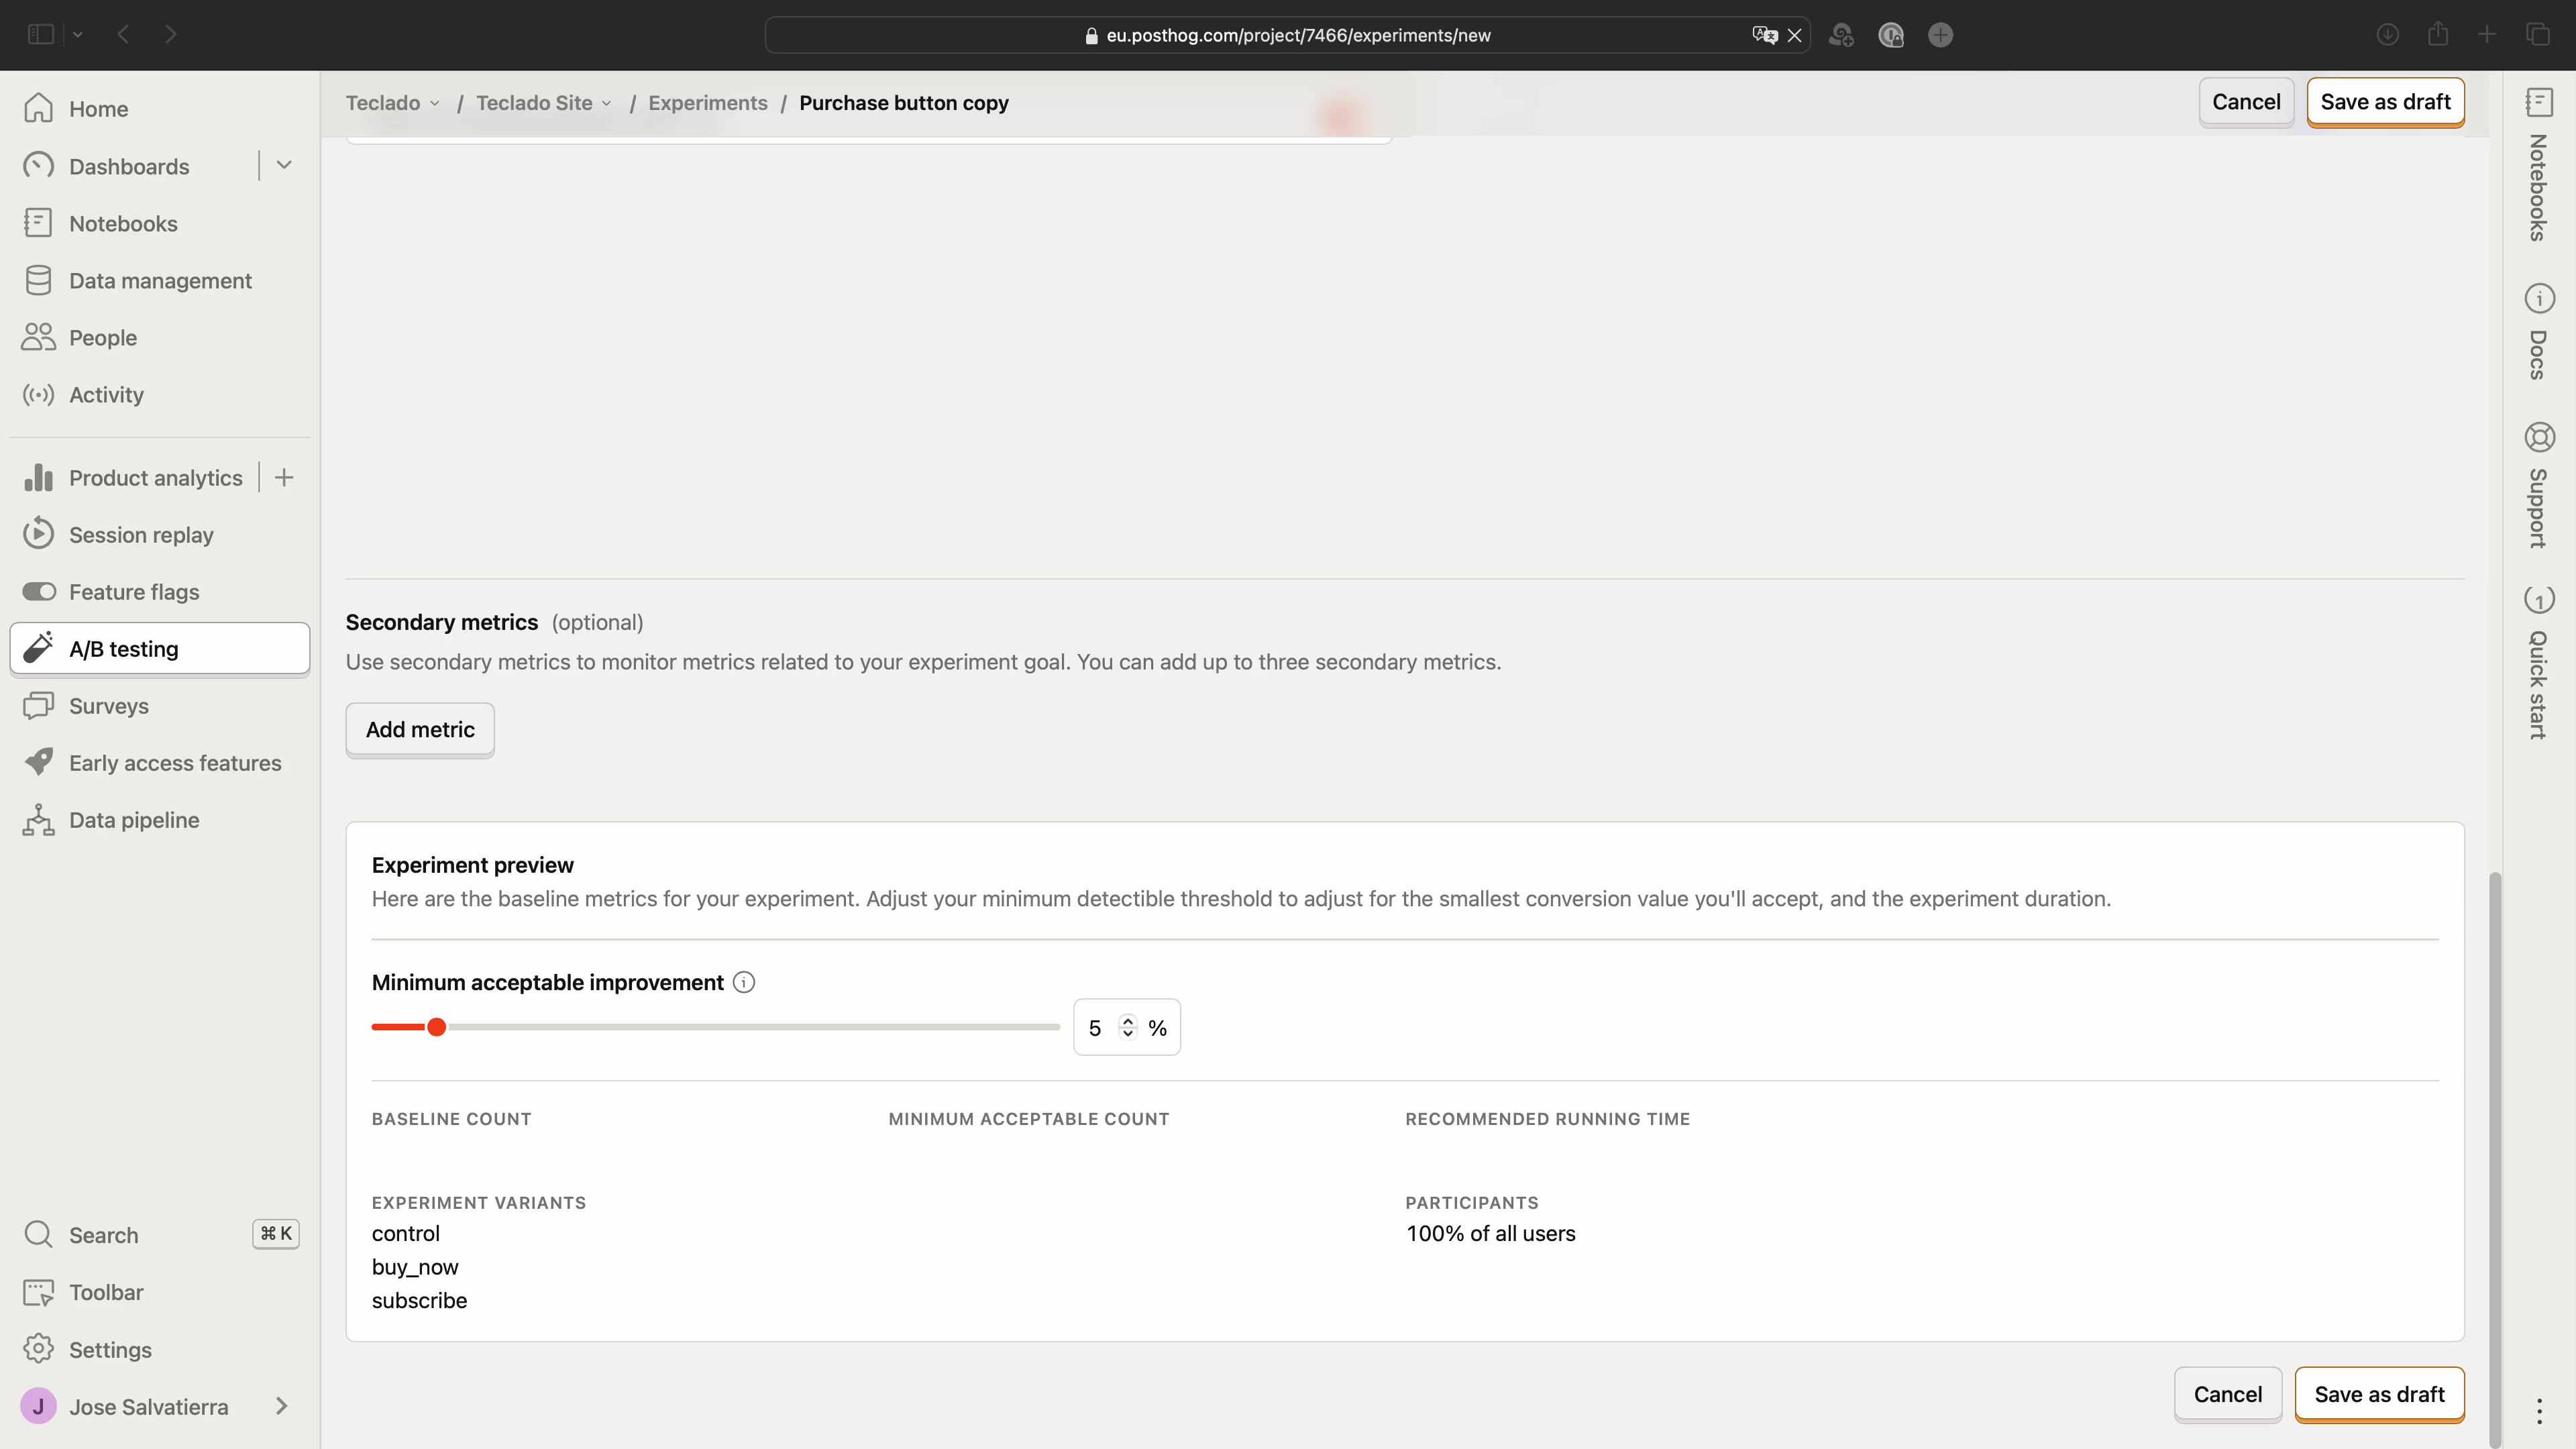Open the Docs side panel
Screen dimensions: 2576x1449
[2539, 333]
